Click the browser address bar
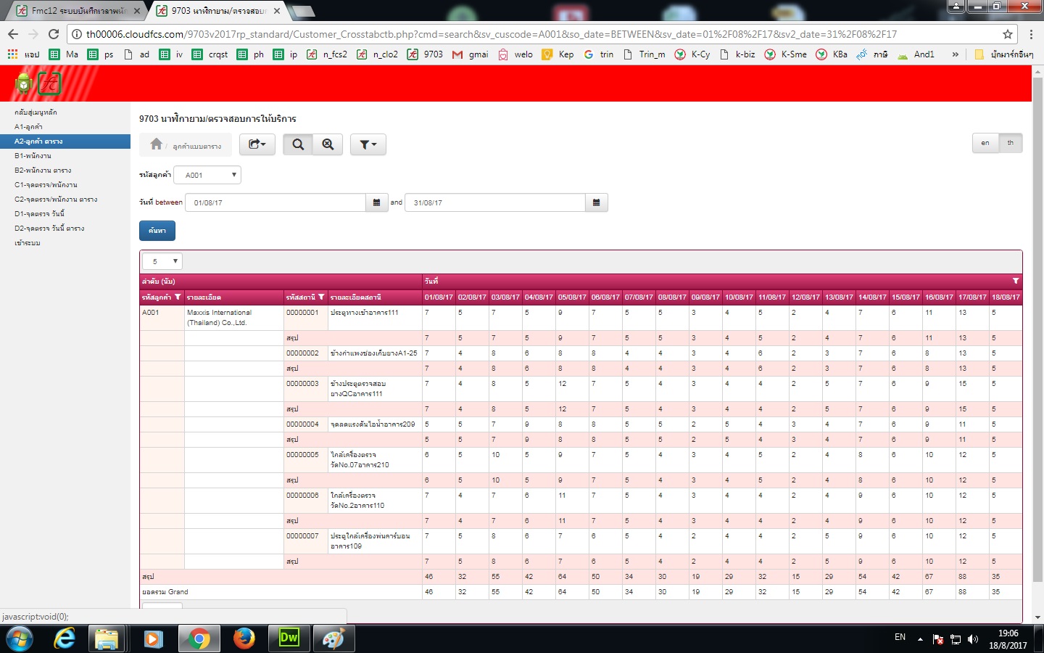This screenshot has height=653, width=1044. (x=536, y=34)
